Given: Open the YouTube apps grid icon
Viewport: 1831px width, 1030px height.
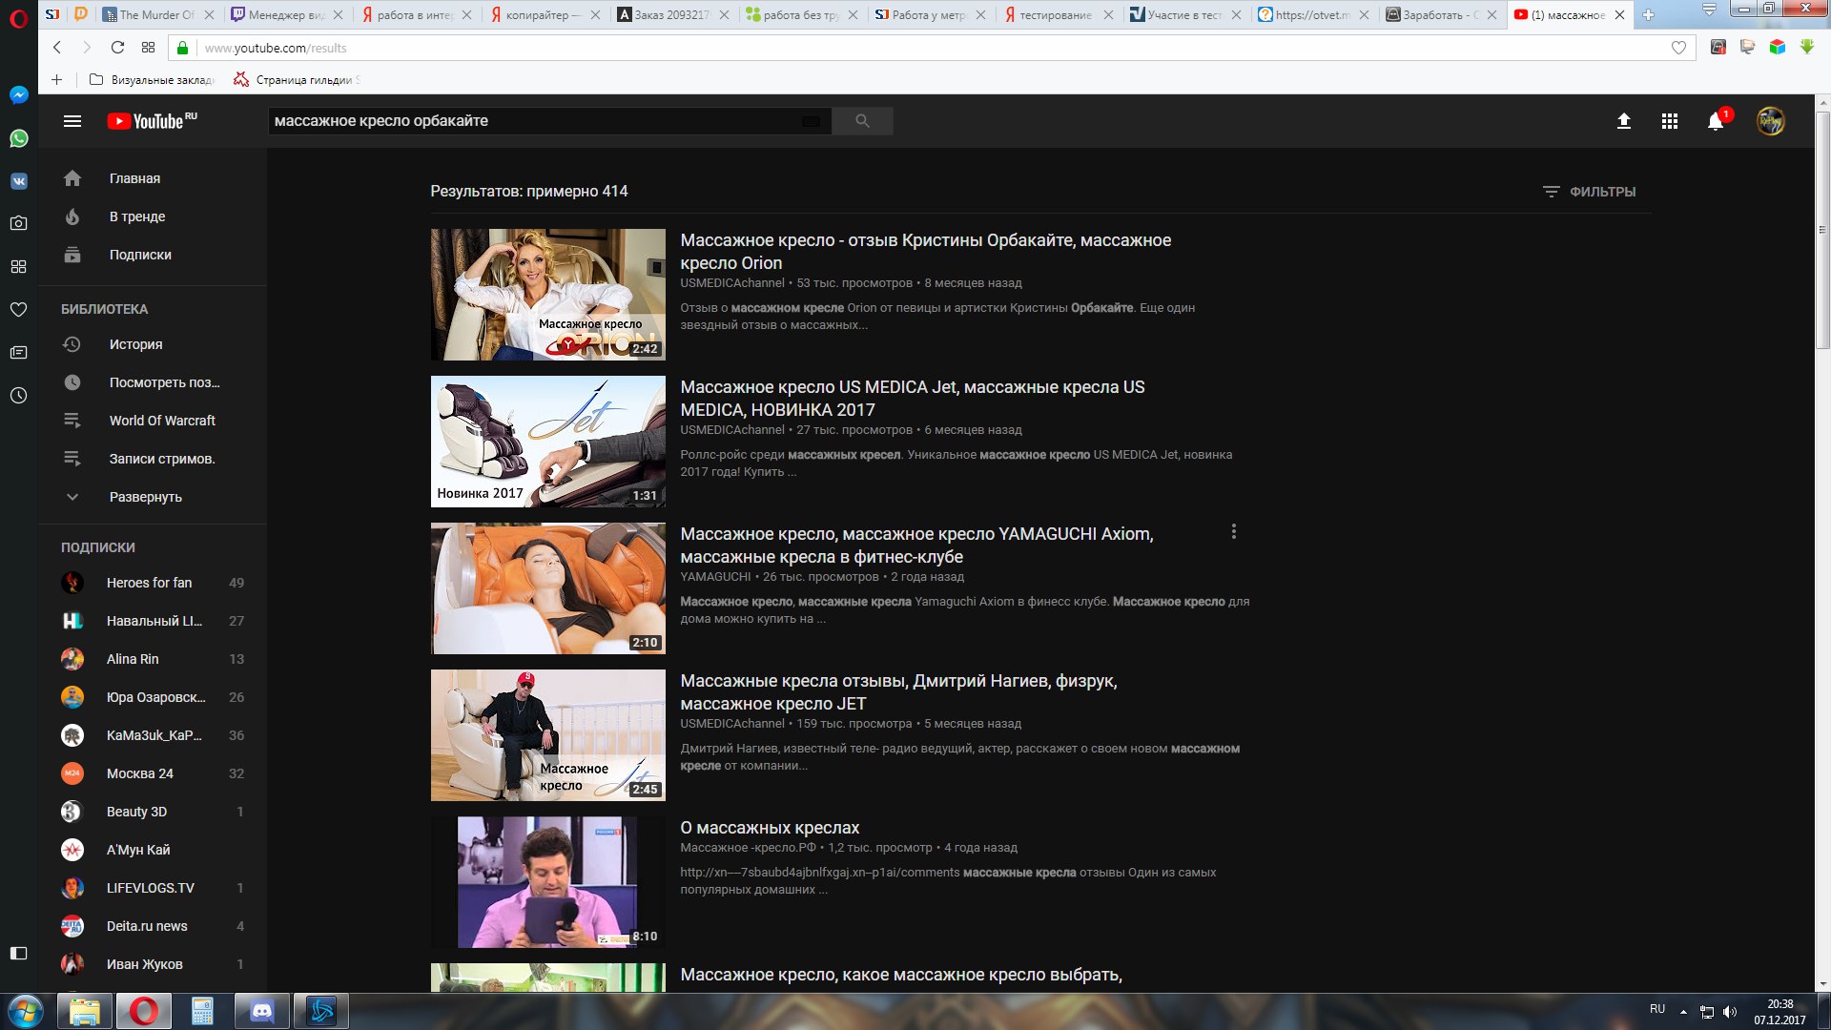Looking at the screenshot, I should tap(1669, 121).
